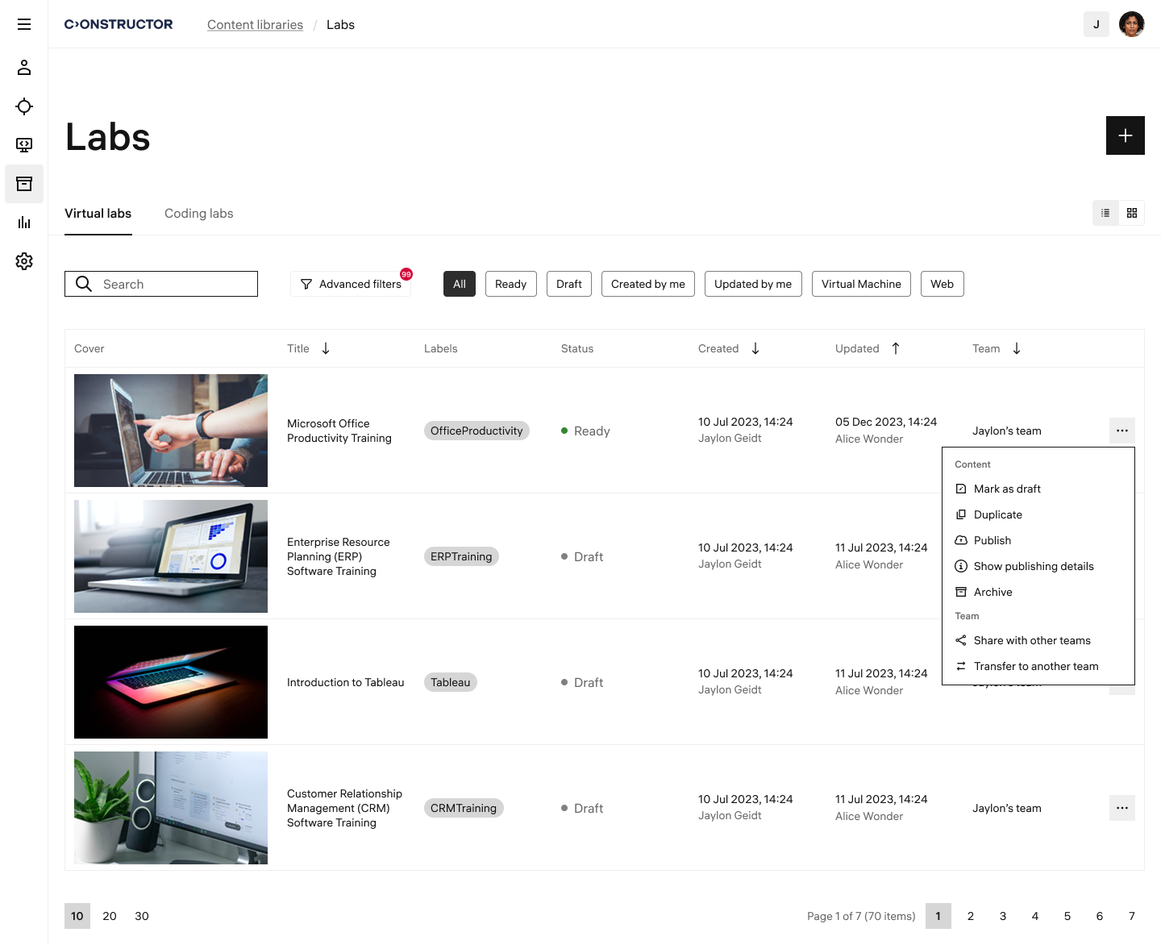Screen dimensions: 1161x945
Task: Open the settings gear in sidebar
Action: 23,261
